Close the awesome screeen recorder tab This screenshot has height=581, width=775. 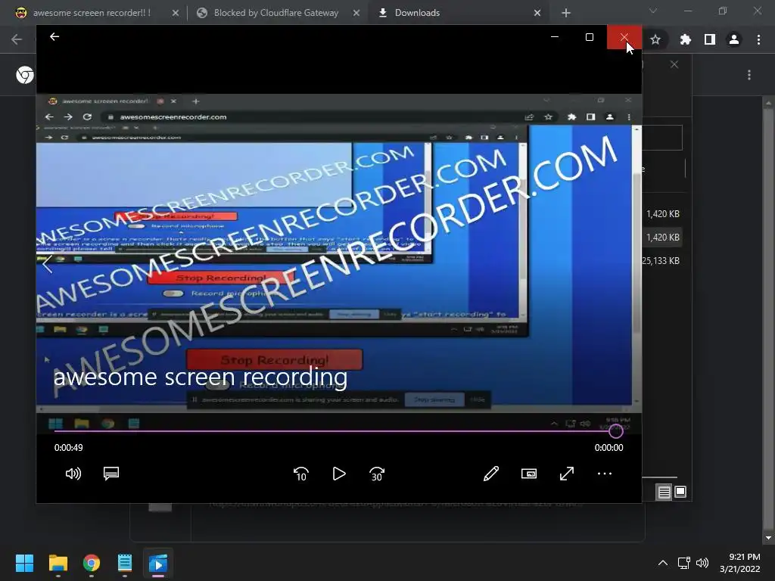pos(176,13)
